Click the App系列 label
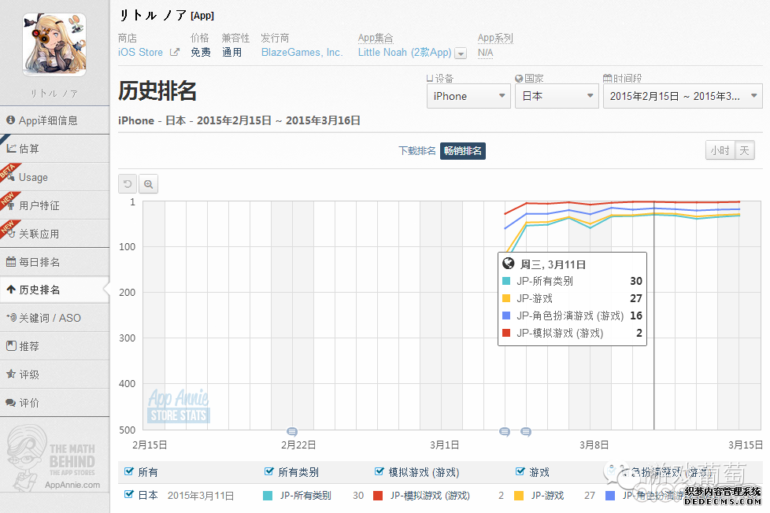The height and width of the screenshot is (513, 770). pos(495,38)
